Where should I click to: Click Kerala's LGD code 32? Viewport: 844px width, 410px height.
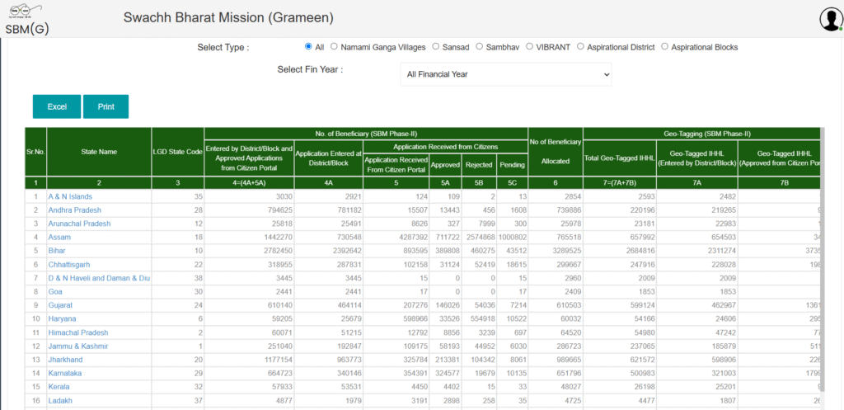(x=199, y=387)
